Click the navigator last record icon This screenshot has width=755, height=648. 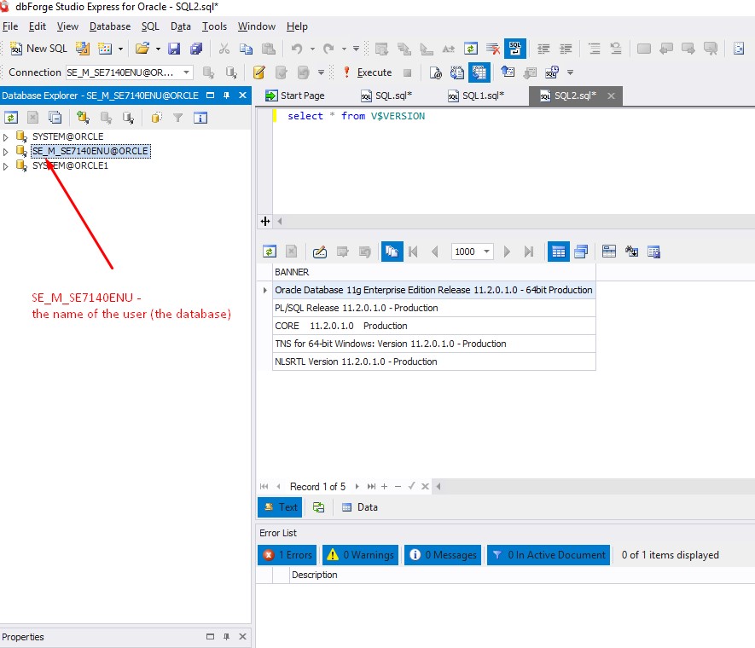point(371,486)
